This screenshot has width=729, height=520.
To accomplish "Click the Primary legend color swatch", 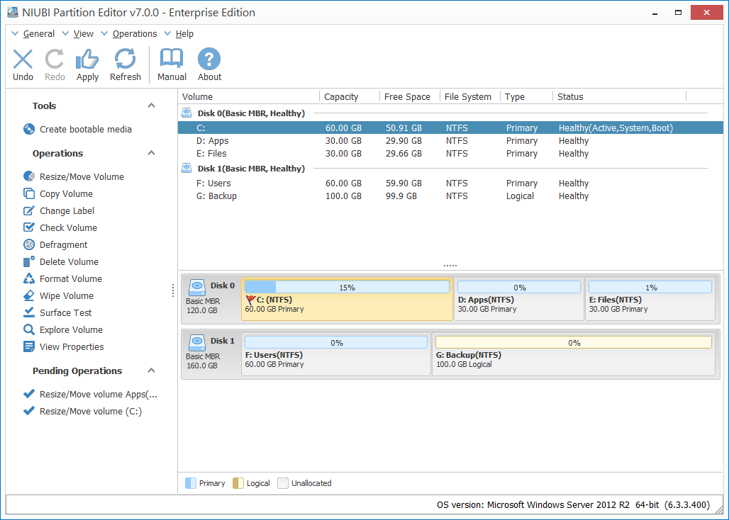I will 191,483.
